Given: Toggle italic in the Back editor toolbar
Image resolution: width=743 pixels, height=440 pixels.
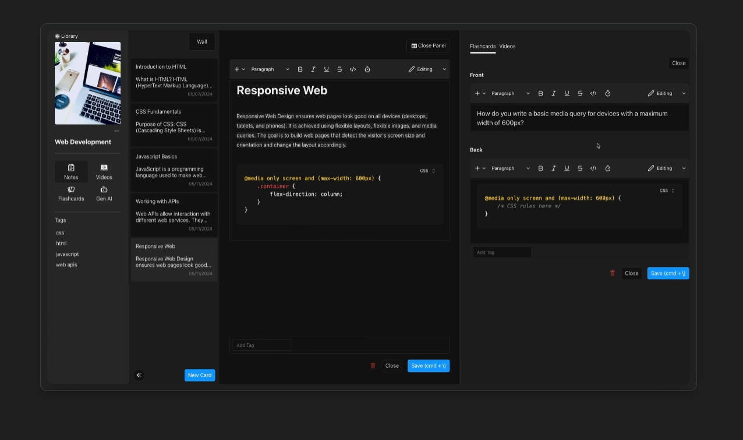Looking at the screenshot, I should pos(554,168).
